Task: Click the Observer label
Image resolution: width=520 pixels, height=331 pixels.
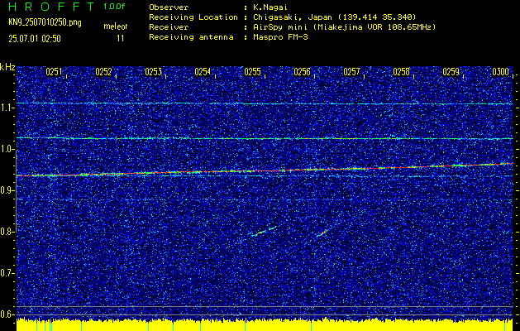Action: (169, 7)
